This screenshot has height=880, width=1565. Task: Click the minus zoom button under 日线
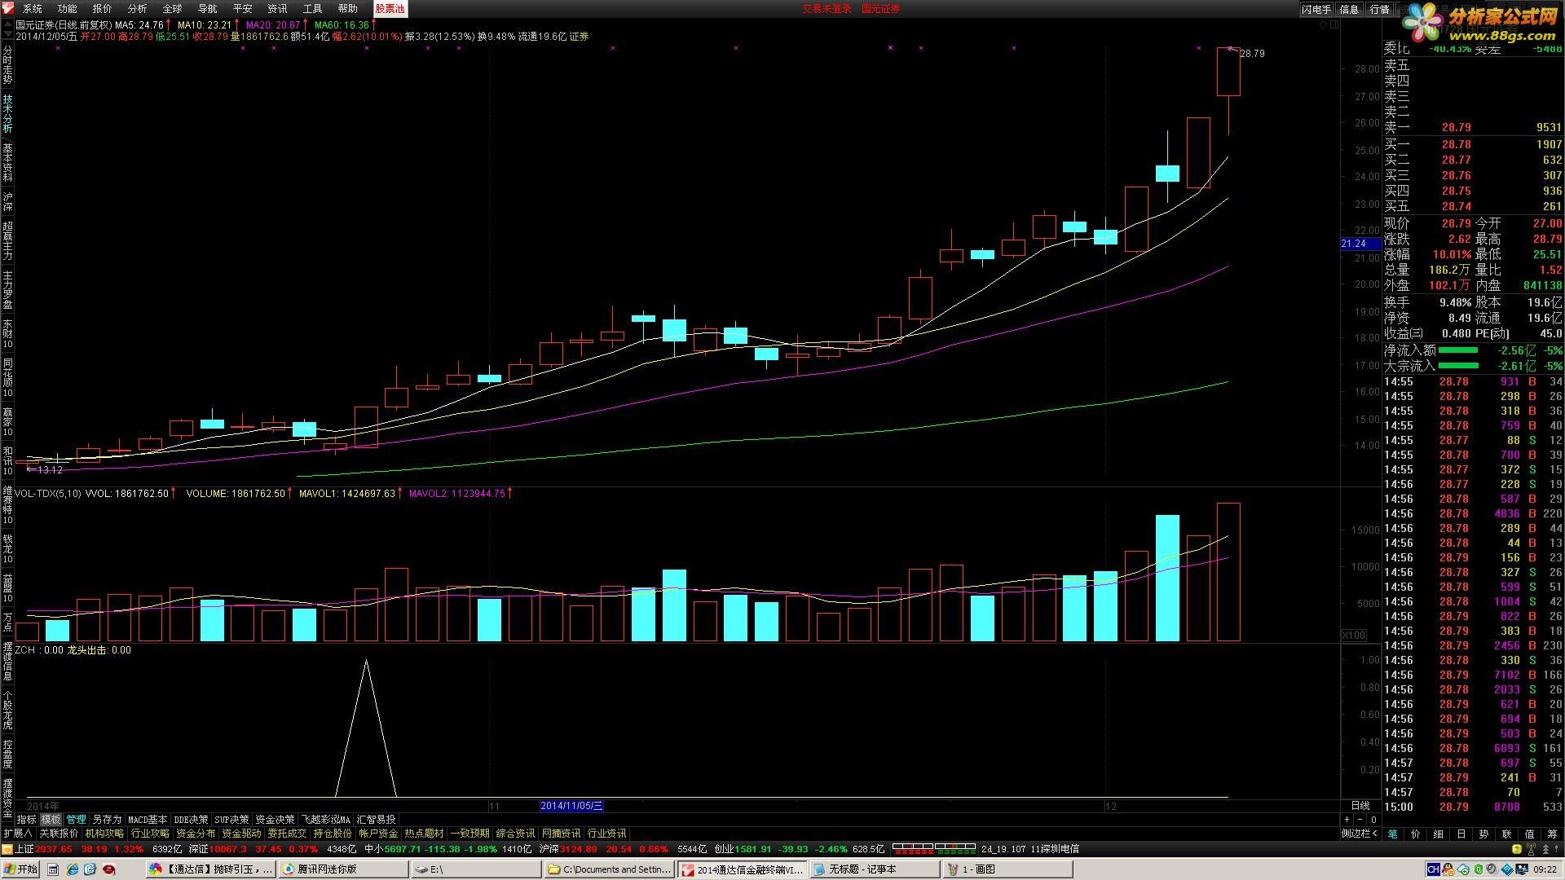[x=1360, y=820]
